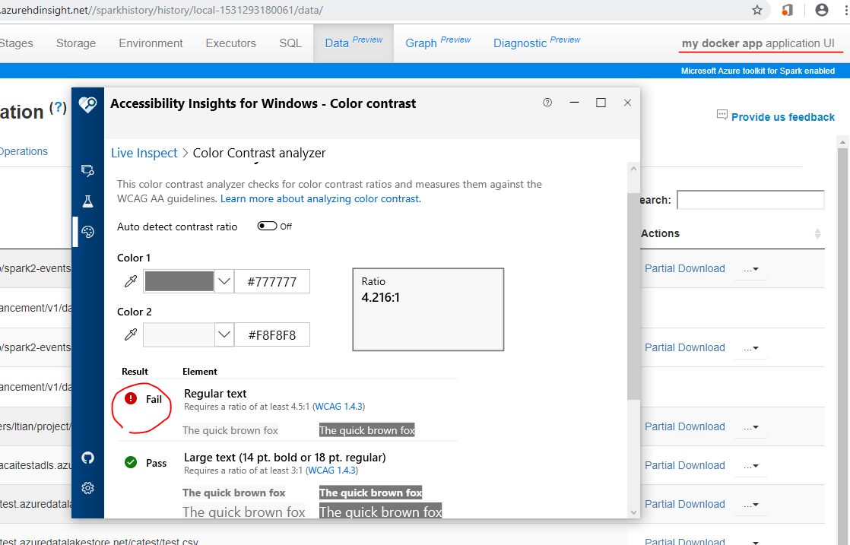Open help question mark in title bar

547,103
